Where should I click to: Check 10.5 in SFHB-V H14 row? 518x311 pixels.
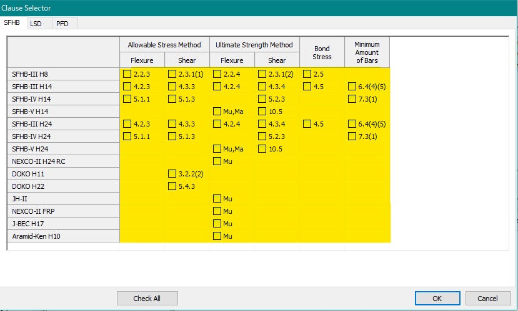(x=262, y=112)
